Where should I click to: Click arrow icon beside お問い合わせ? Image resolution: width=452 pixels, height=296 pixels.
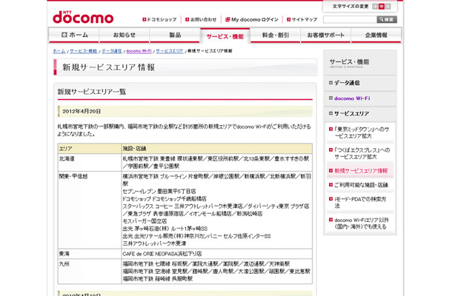pos(187,19)
